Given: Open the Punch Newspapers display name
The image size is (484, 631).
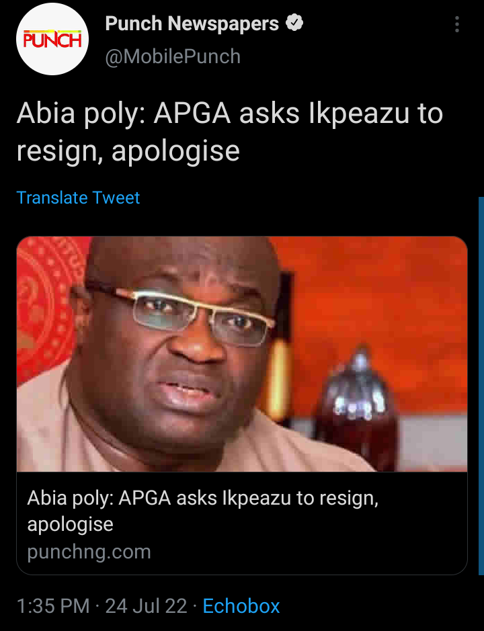Looking at the screenshot, I should pyautogui.click(x=192, y=24).
